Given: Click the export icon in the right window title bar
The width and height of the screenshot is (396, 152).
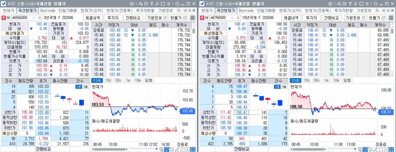Looking at the screenshot, I should coord(344,4).
